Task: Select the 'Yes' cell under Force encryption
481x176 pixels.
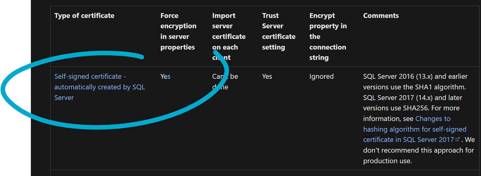Action: [x=165, y=76]
